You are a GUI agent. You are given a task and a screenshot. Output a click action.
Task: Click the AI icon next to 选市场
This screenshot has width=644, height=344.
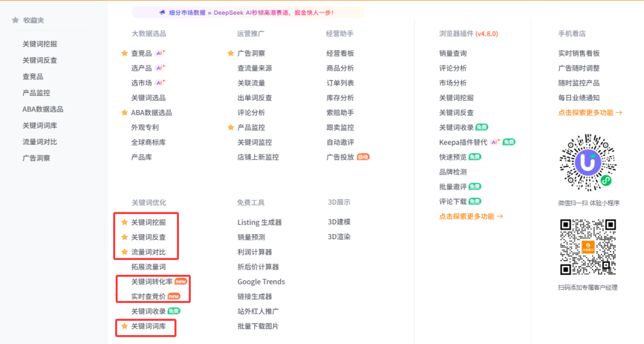pyautogui.click(x=161, y=83)
